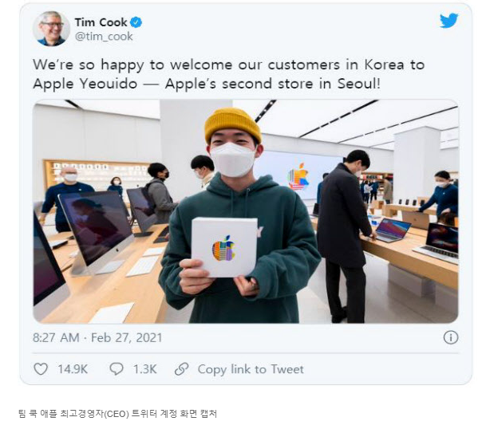Screen dimensions: 478x429
Task: Visit the @tim_cook handle
Action: 104,37
